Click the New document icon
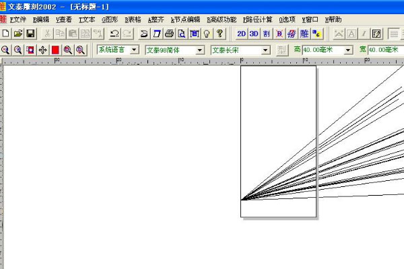404x269 pixels. 6,33
